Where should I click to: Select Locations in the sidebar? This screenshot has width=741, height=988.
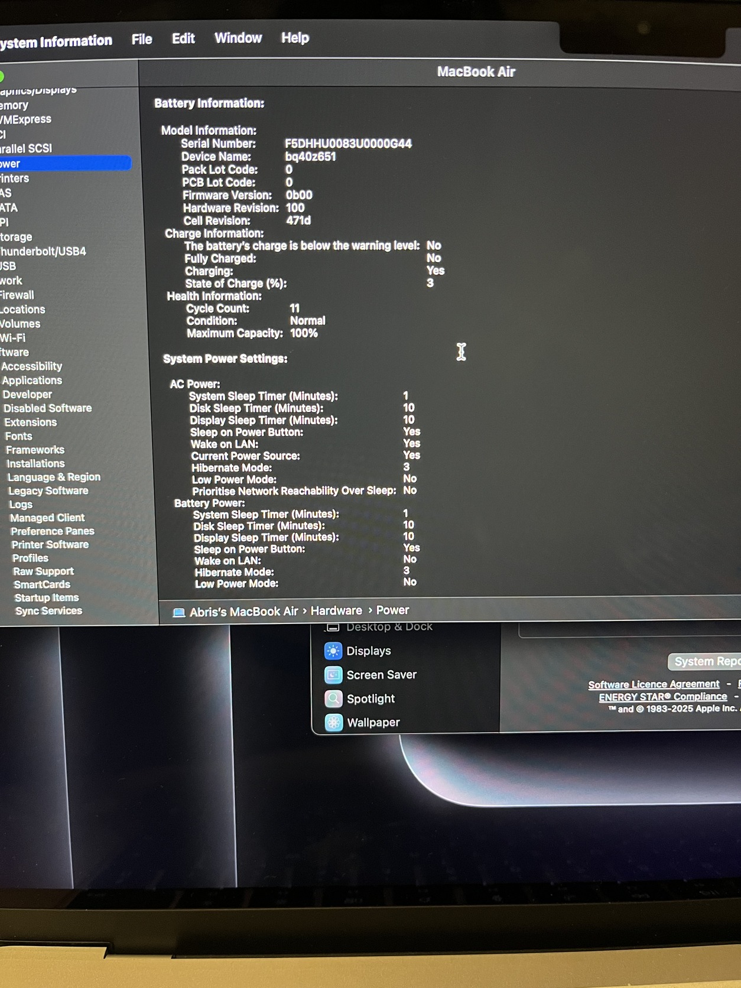click(x=22, y=310)
